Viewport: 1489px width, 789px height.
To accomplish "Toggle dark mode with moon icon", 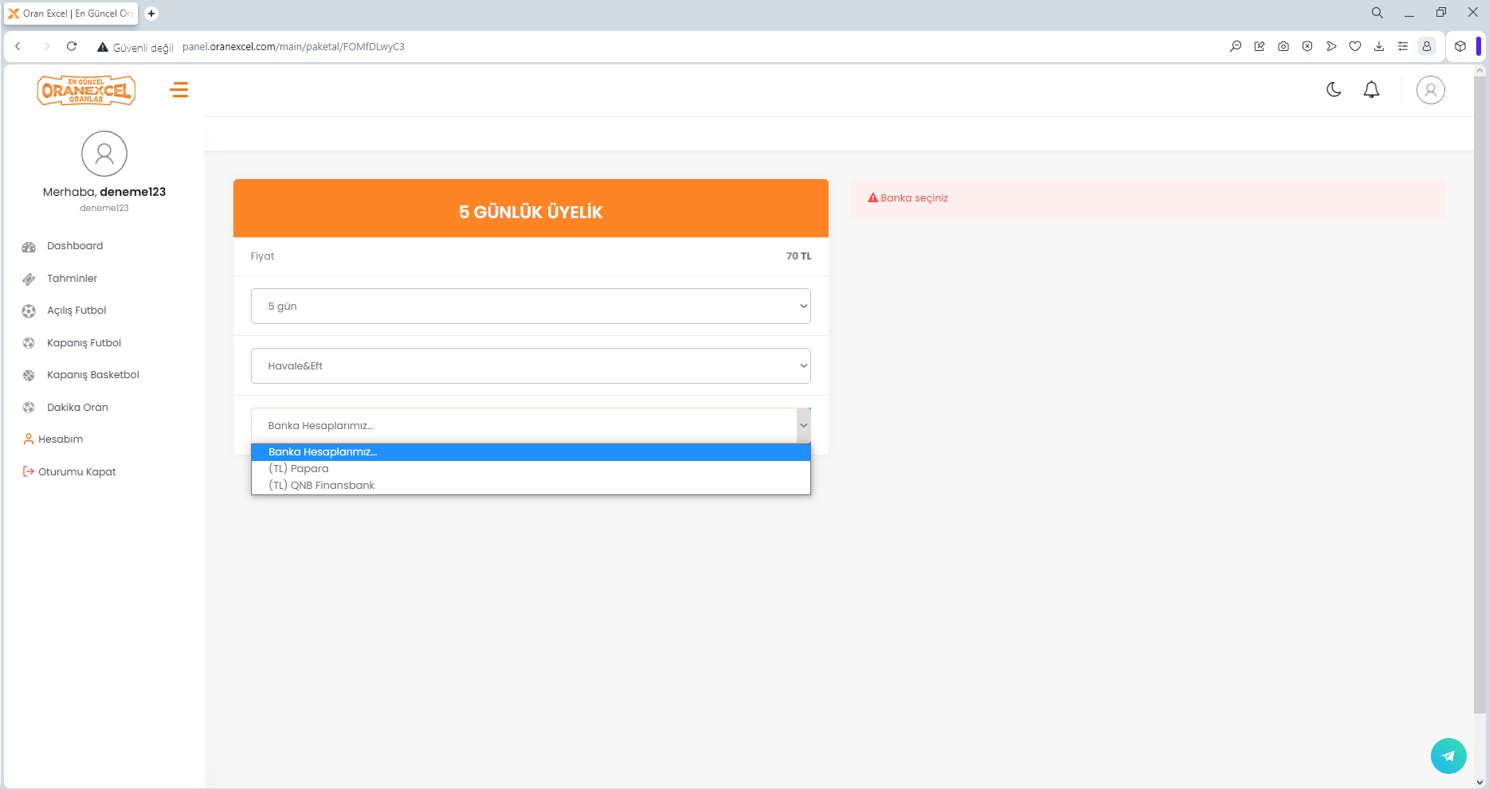I will (1334, 90).
